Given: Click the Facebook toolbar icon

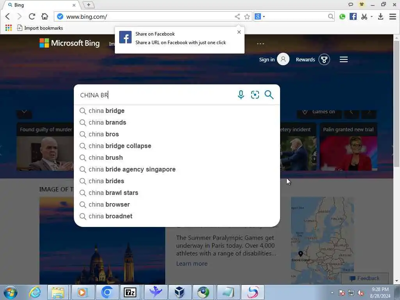Looking at the screenshot, I should (x=353, y=16).
